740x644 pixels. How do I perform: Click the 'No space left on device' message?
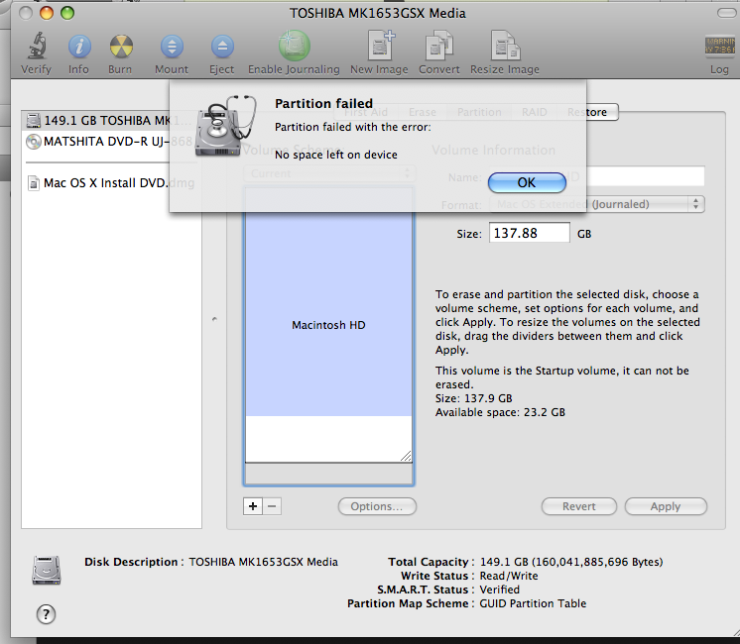(x=336, y=155)
